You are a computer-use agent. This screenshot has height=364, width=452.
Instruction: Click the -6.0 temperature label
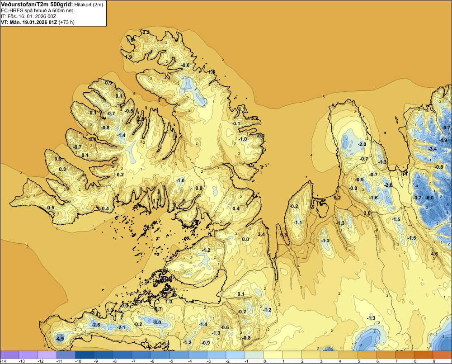(429, 198)
